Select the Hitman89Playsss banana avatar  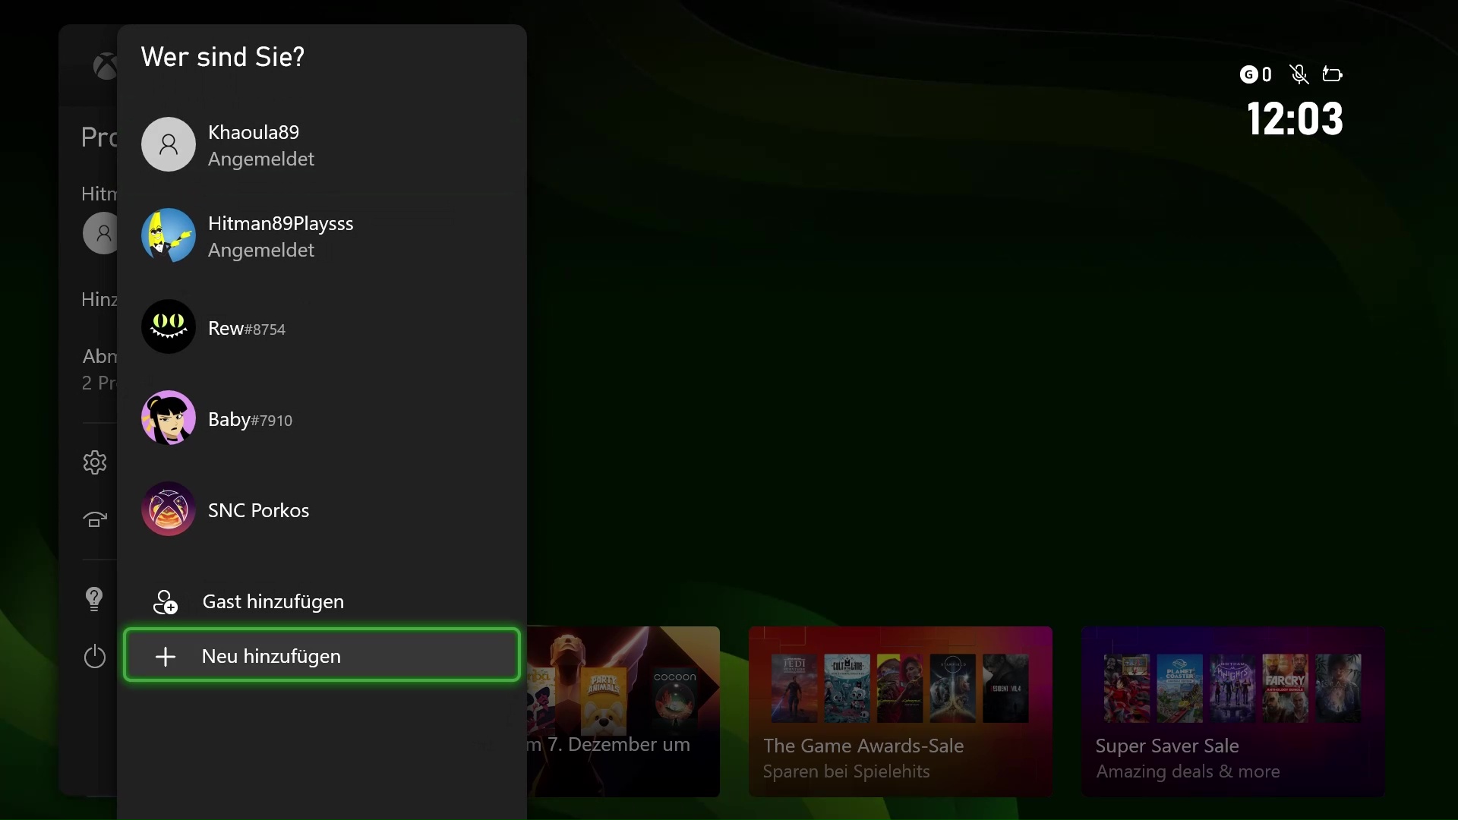(169, 235)
